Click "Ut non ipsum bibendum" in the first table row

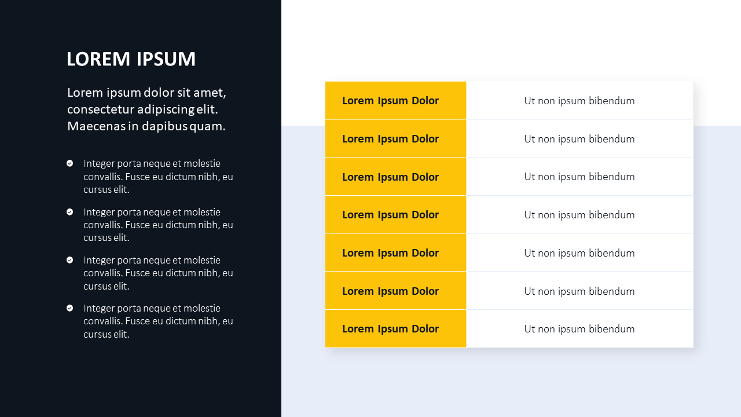[x=579, y=101]
